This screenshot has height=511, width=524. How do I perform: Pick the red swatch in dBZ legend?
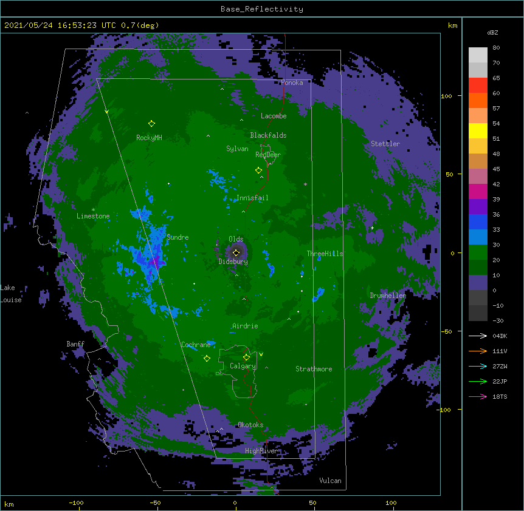coord(478,85)
